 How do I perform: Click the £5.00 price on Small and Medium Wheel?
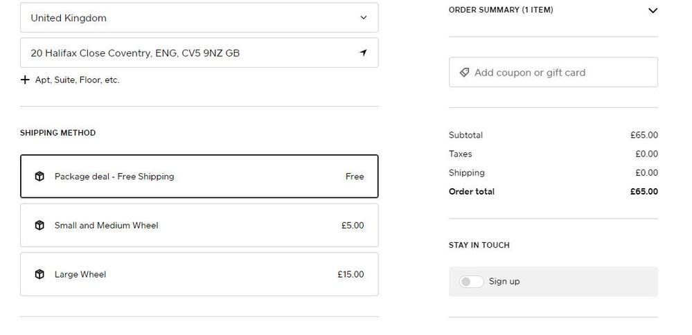(353, 225)
